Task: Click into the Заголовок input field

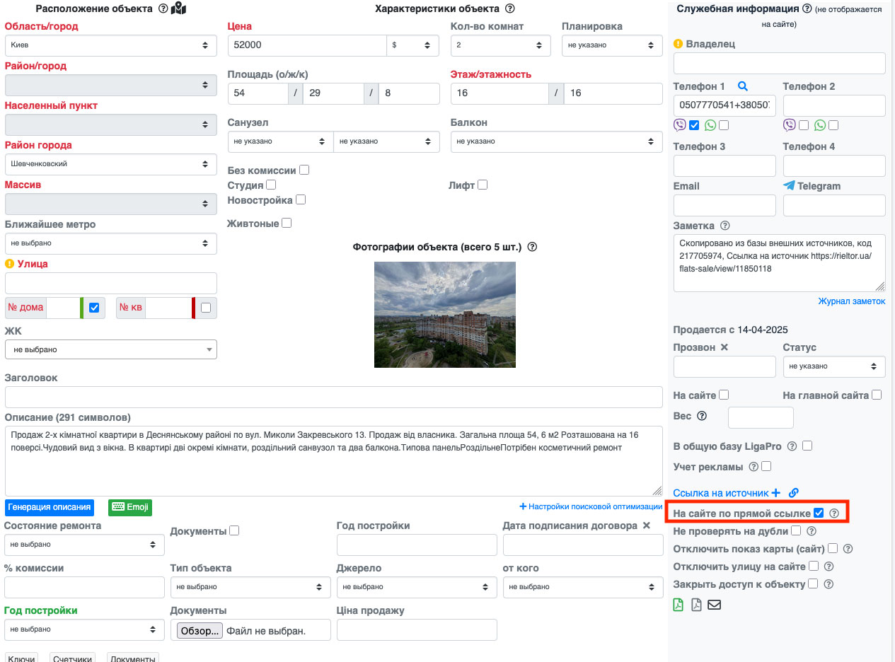Action: pos(334,397)
